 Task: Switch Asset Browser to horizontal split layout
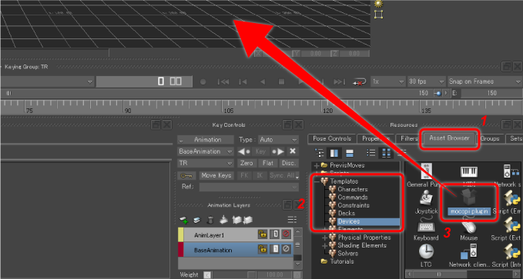349,153
